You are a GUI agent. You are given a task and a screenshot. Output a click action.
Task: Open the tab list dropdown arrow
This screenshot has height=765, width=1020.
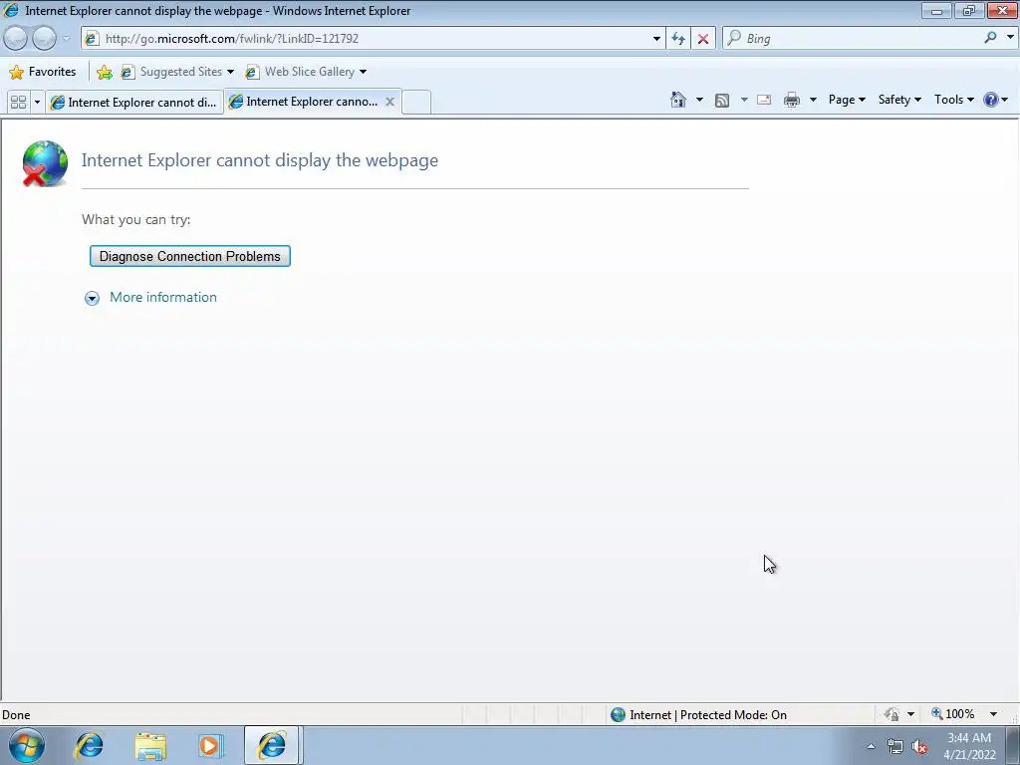coord(37,103)
